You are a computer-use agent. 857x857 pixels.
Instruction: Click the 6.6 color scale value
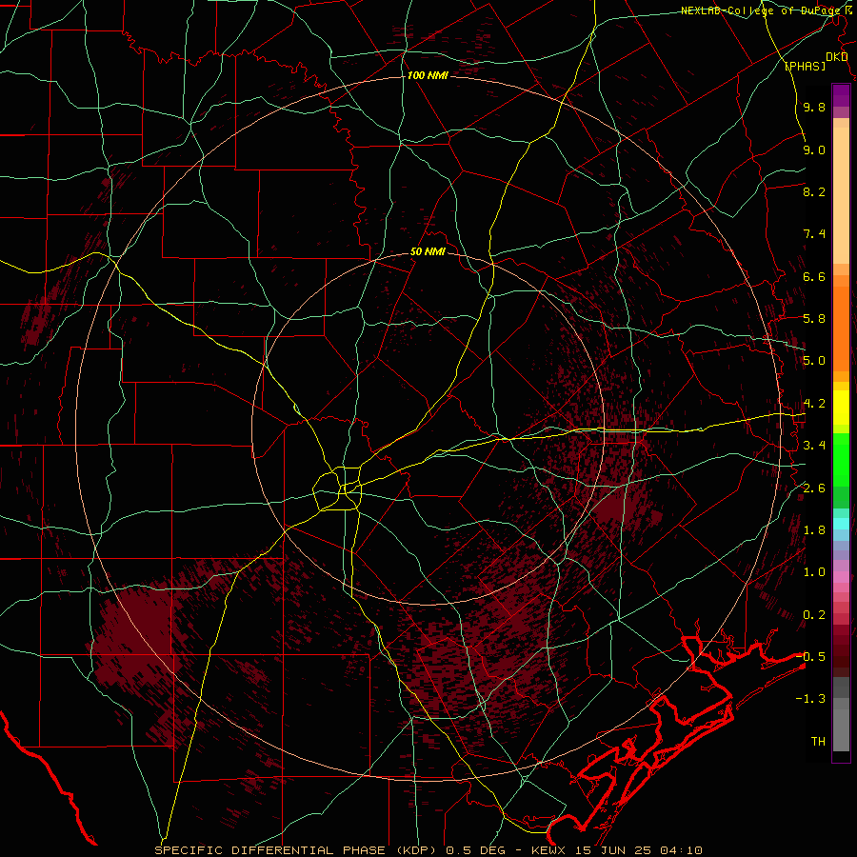click(x=814, y=277)
